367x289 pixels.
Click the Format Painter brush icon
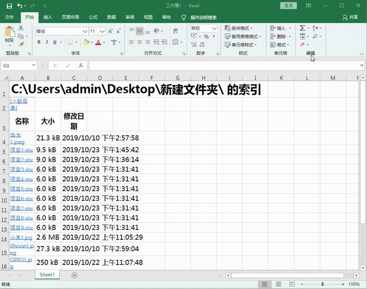point(21,45)
